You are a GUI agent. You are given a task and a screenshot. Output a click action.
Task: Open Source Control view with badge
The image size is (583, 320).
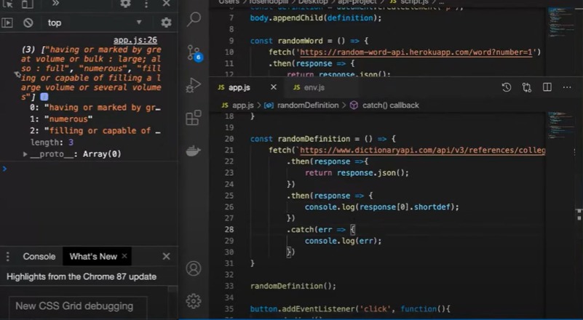(x=194, y=53)
